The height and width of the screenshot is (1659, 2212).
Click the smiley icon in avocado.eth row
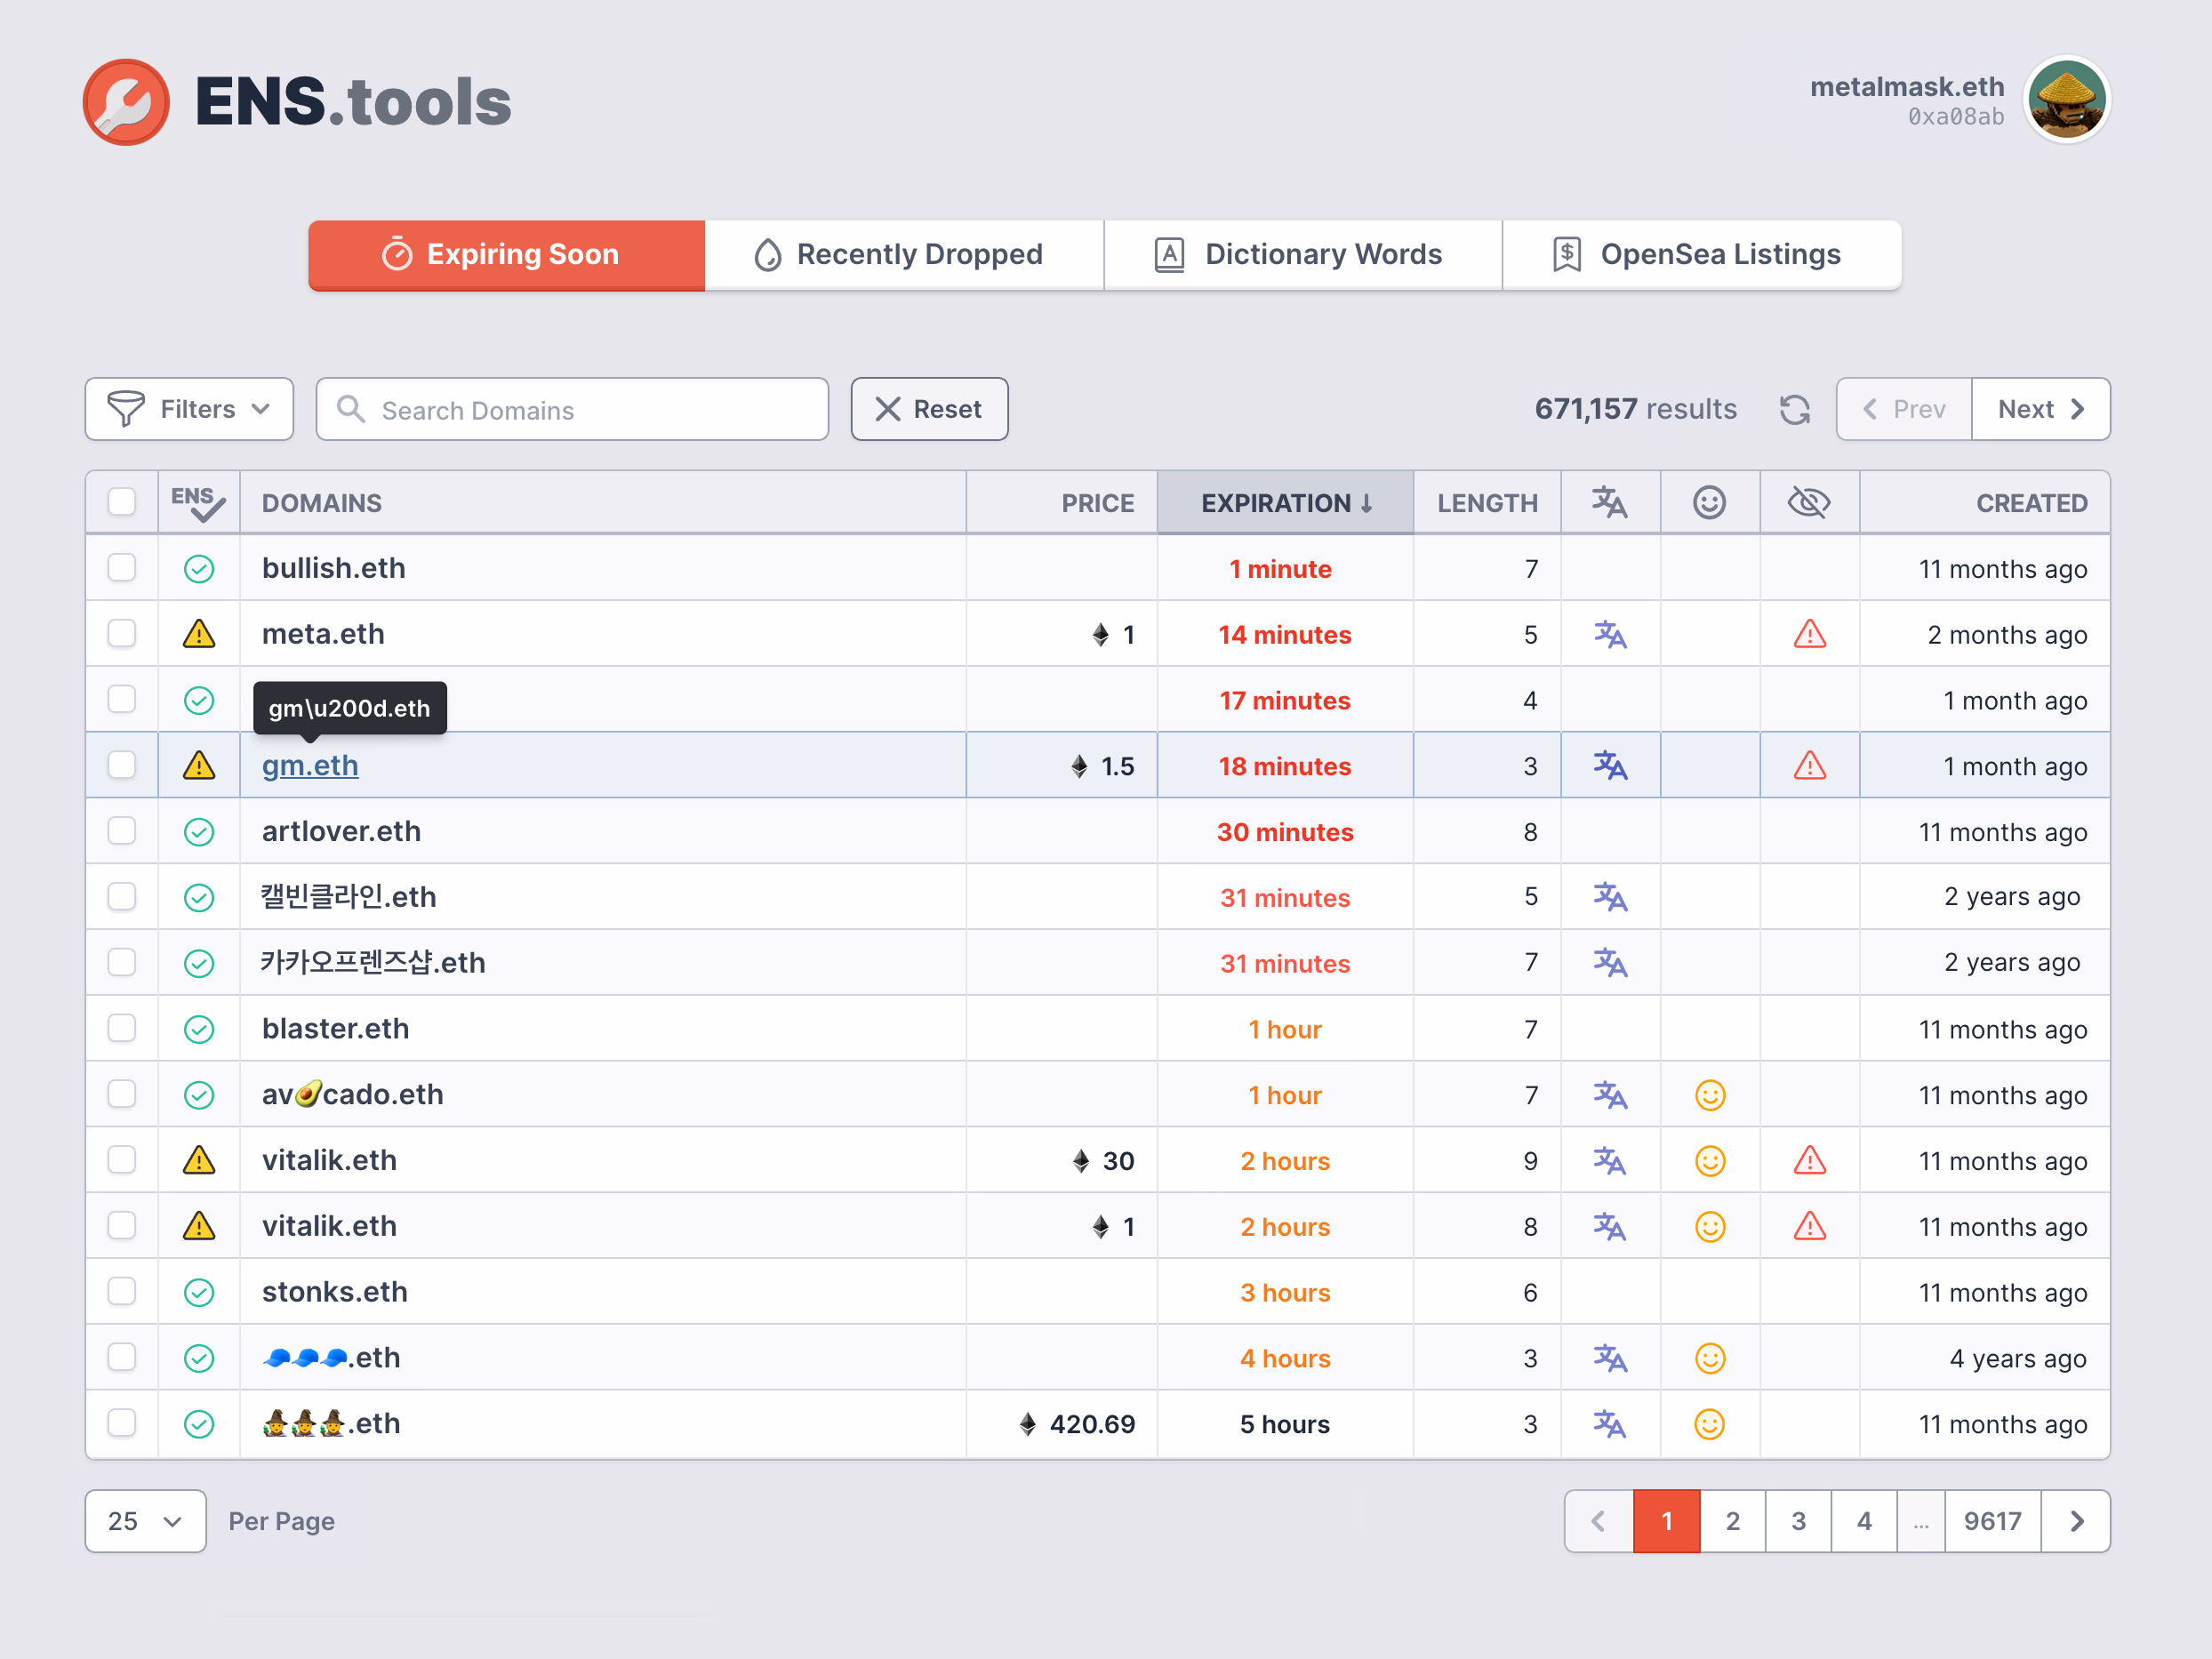click(1709, 1095)
